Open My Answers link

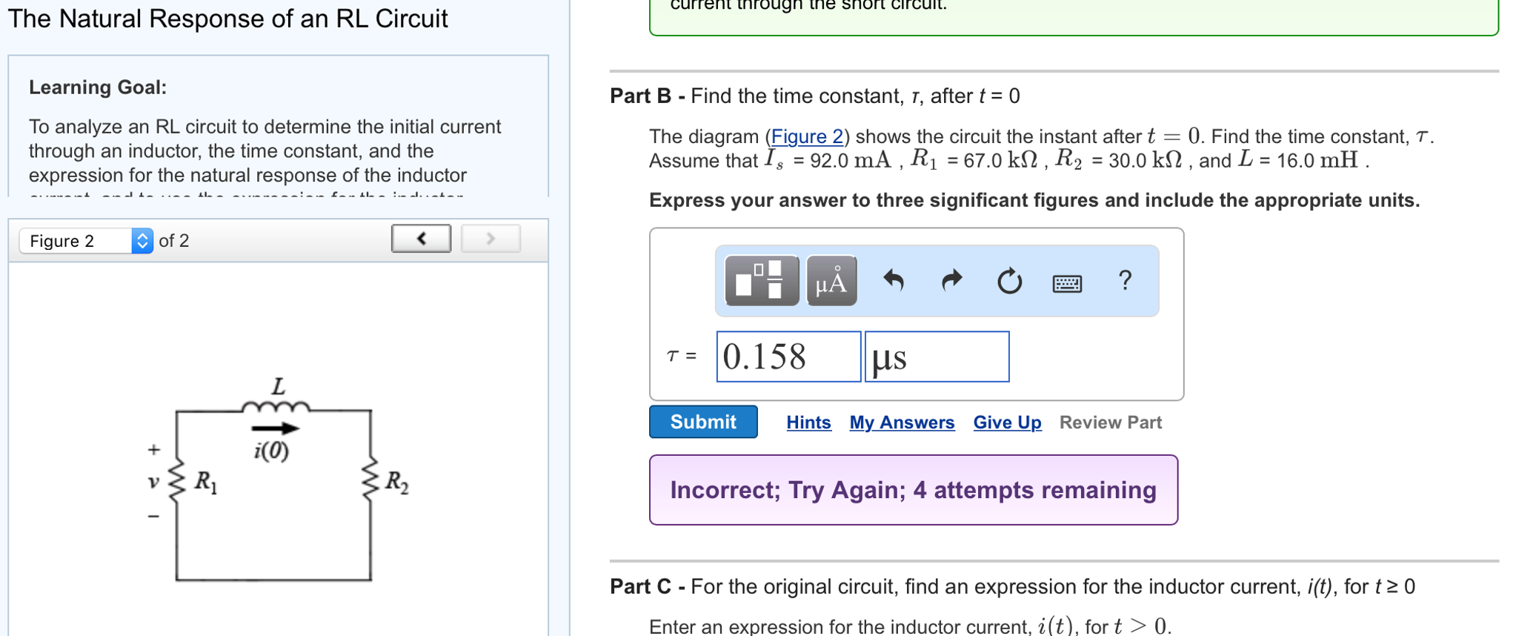(902, 423)
